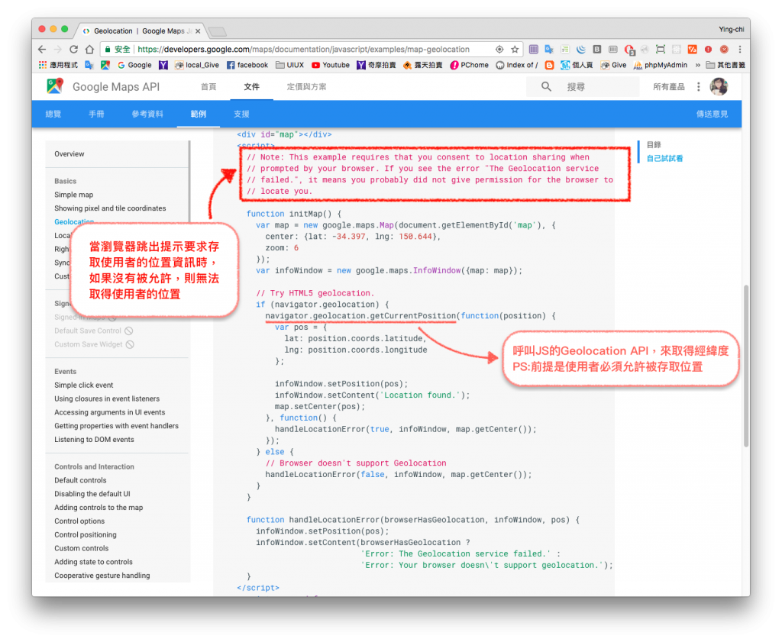Screen dimensions: 782x642
Task: Open the Google bookmark
Action: coord(134,65)
